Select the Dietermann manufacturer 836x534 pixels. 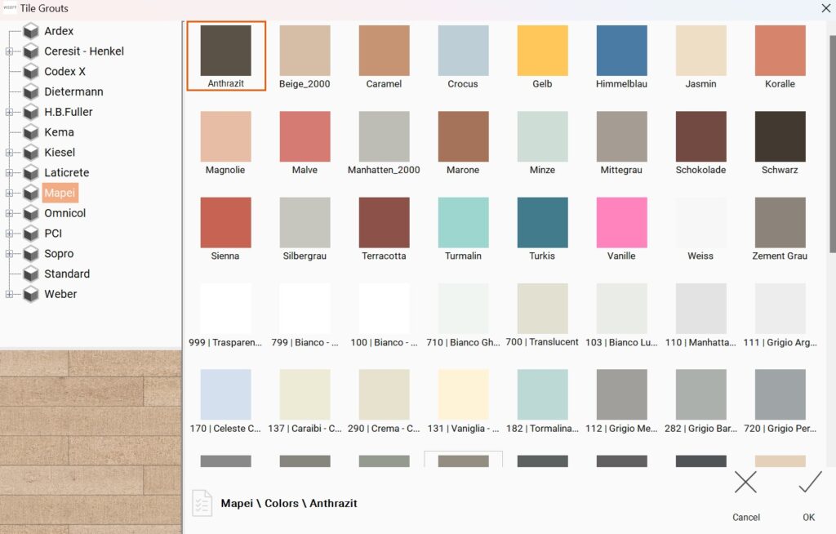pos(73,91)
